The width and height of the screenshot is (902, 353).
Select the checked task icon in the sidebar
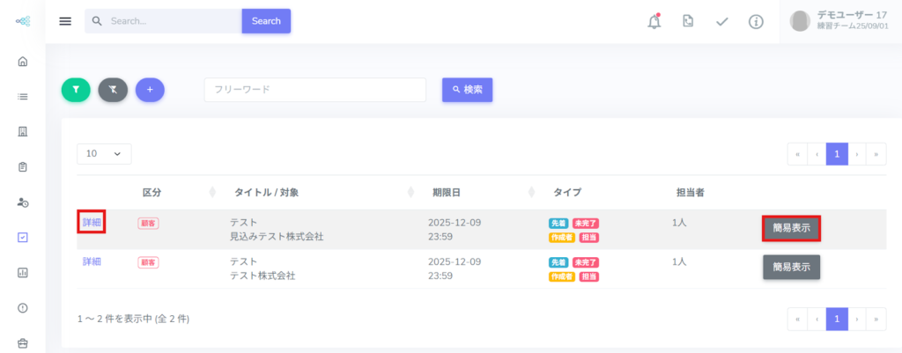pos(23,237)
